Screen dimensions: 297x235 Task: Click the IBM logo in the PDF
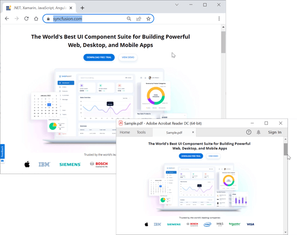point(157,224)
